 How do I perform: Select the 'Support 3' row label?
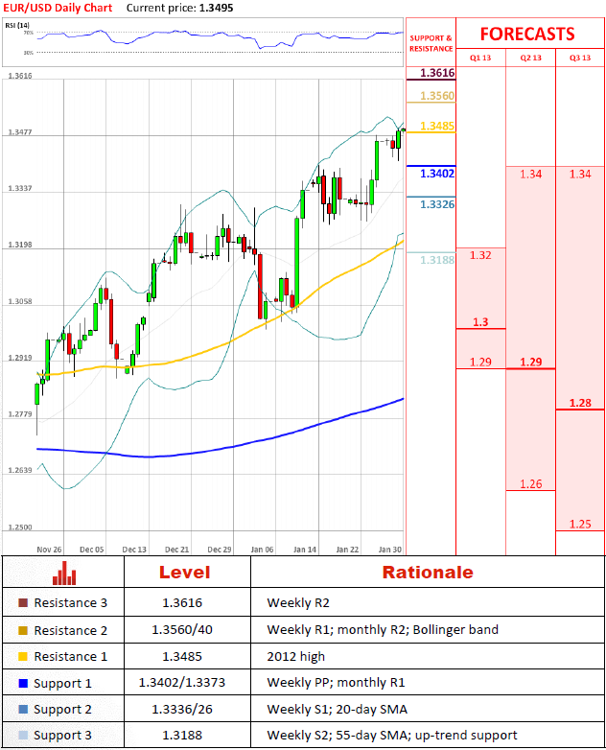pos(62,736)
